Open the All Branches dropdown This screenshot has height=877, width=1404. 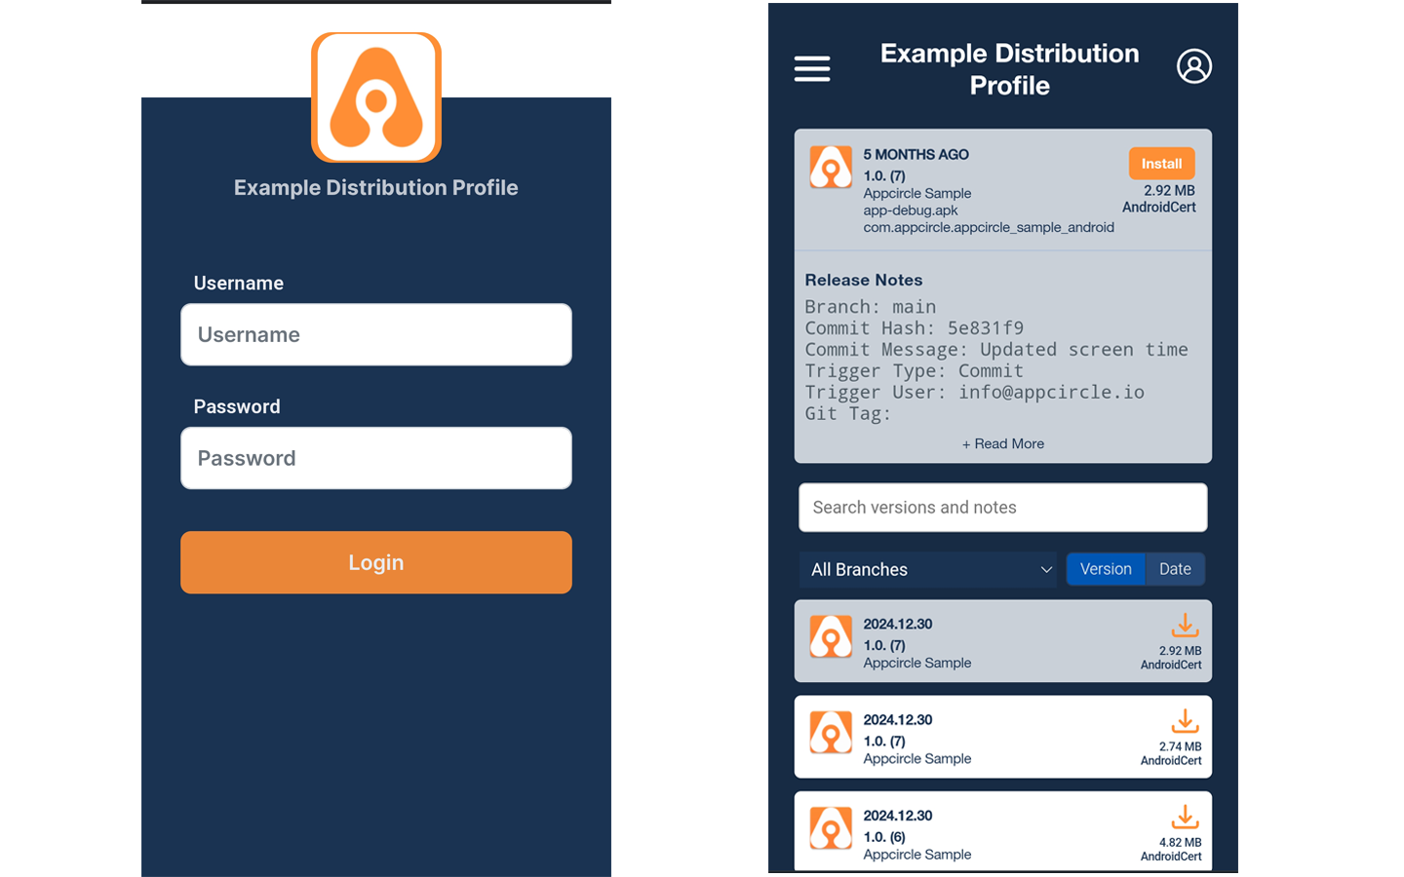(926, 569)
